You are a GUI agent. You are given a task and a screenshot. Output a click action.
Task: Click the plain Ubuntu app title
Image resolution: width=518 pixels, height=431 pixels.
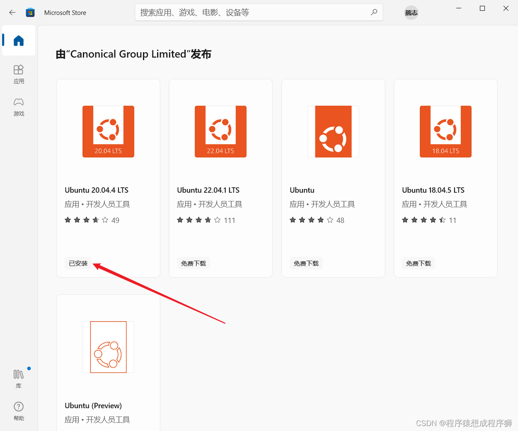pyautogui.click(x=302, y=190)
